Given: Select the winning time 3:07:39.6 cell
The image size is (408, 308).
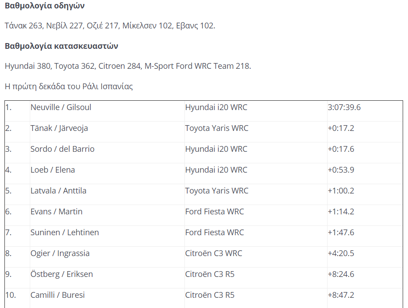Looking at the screenshot, I should click(344, 107).
